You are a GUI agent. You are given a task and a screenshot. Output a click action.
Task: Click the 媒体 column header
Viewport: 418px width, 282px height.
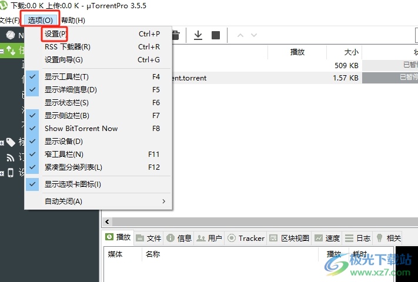point(123,254)
